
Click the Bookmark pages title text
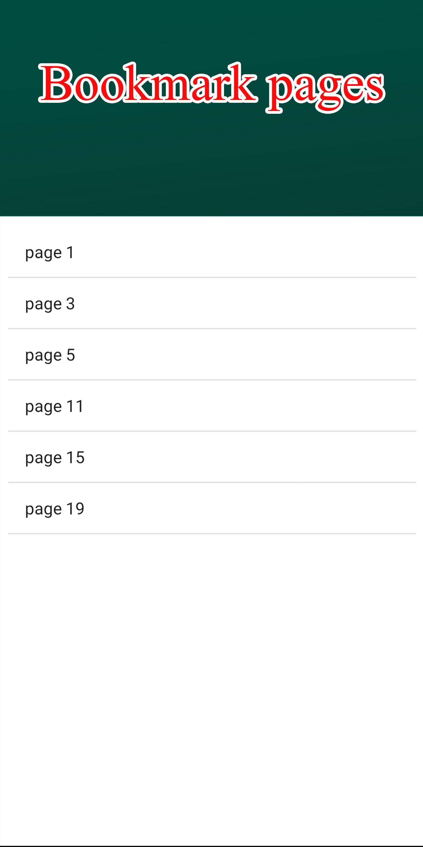pyautogui.click(x=211, y=88)
